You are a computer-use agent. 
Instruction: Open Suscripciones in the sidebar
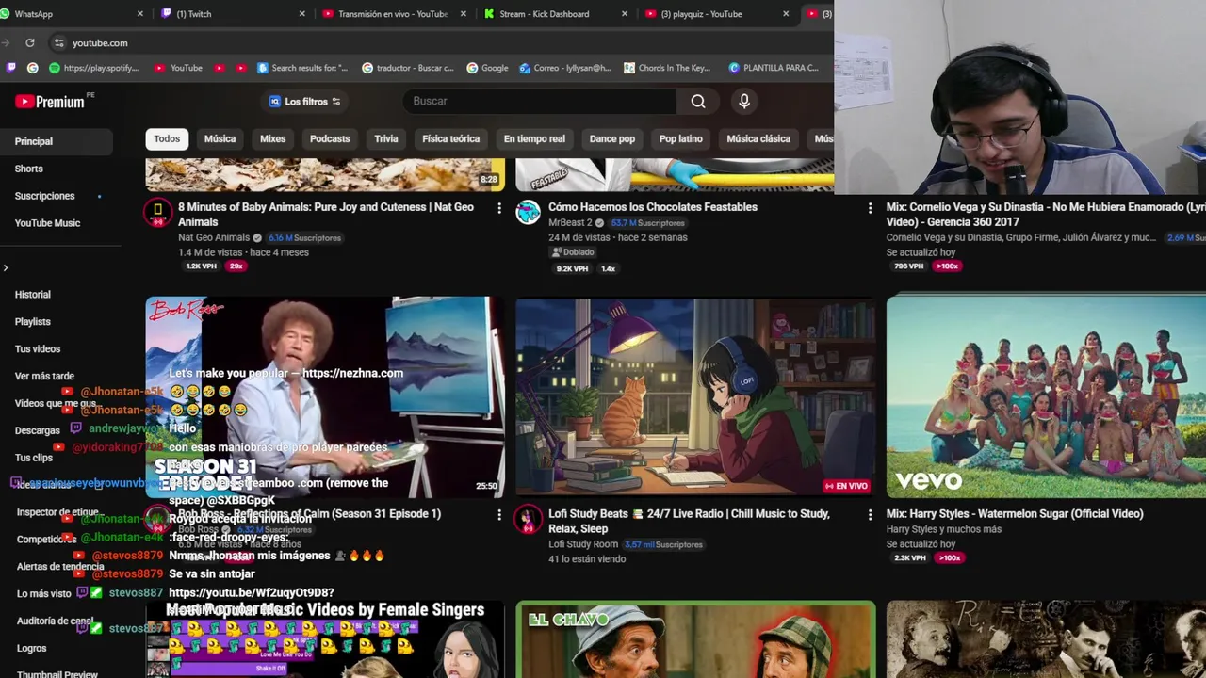[44, 196]
